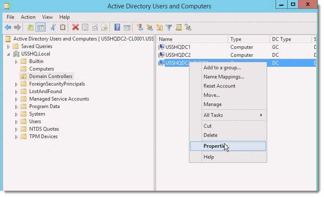Choose Move in the context menu
Viewport: 324px width, 197px height.
(x=228, y=95)
